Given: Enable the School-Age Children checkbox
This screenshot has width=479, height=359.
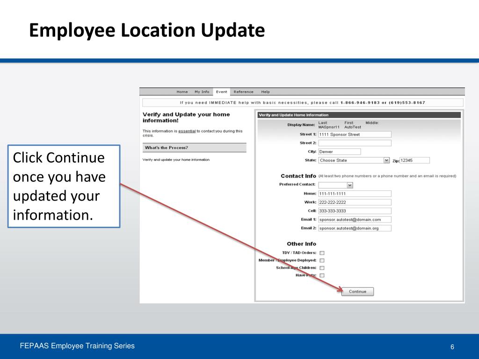Looking at the screenshot, I should (322, 268).
